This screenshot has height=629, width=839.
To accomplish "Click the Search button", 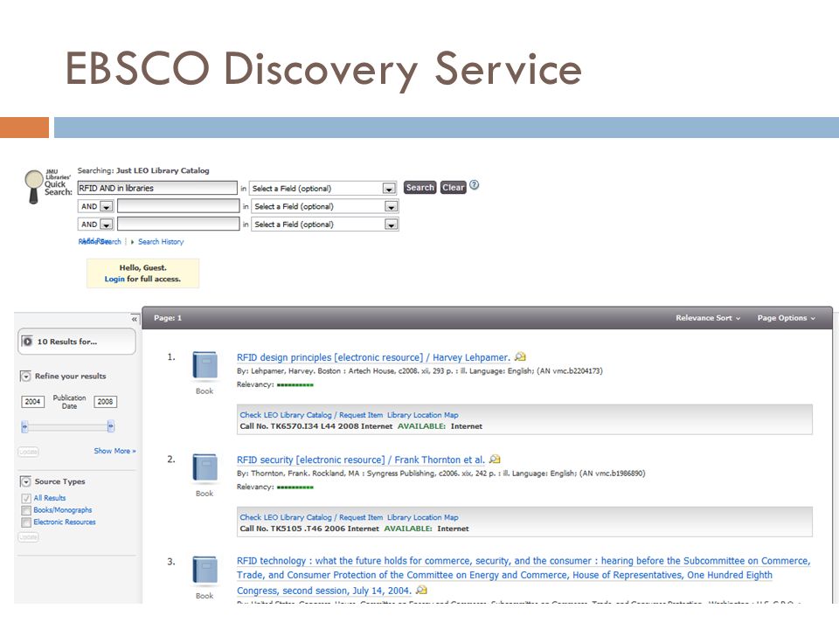I will pyautogui.click(x=420, y=188).
